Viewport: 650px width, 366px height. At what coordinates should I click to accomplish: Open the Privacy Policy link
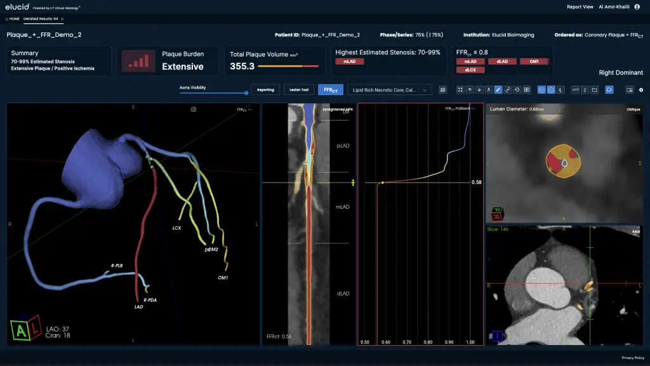pos(633,358)
